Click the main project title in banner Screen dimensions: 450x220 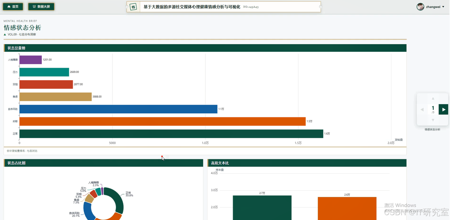pyautogui.click(x=192, y=7)
